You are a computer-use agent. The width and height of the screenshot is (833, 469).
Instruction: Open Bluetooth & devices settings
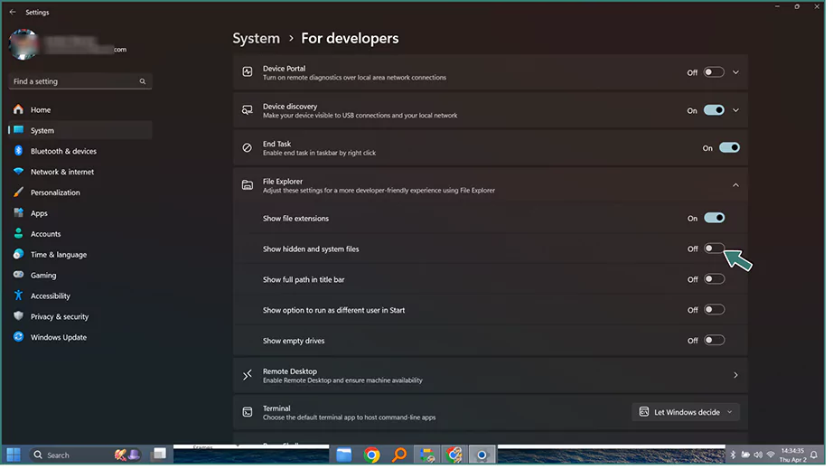click(80, 152)
